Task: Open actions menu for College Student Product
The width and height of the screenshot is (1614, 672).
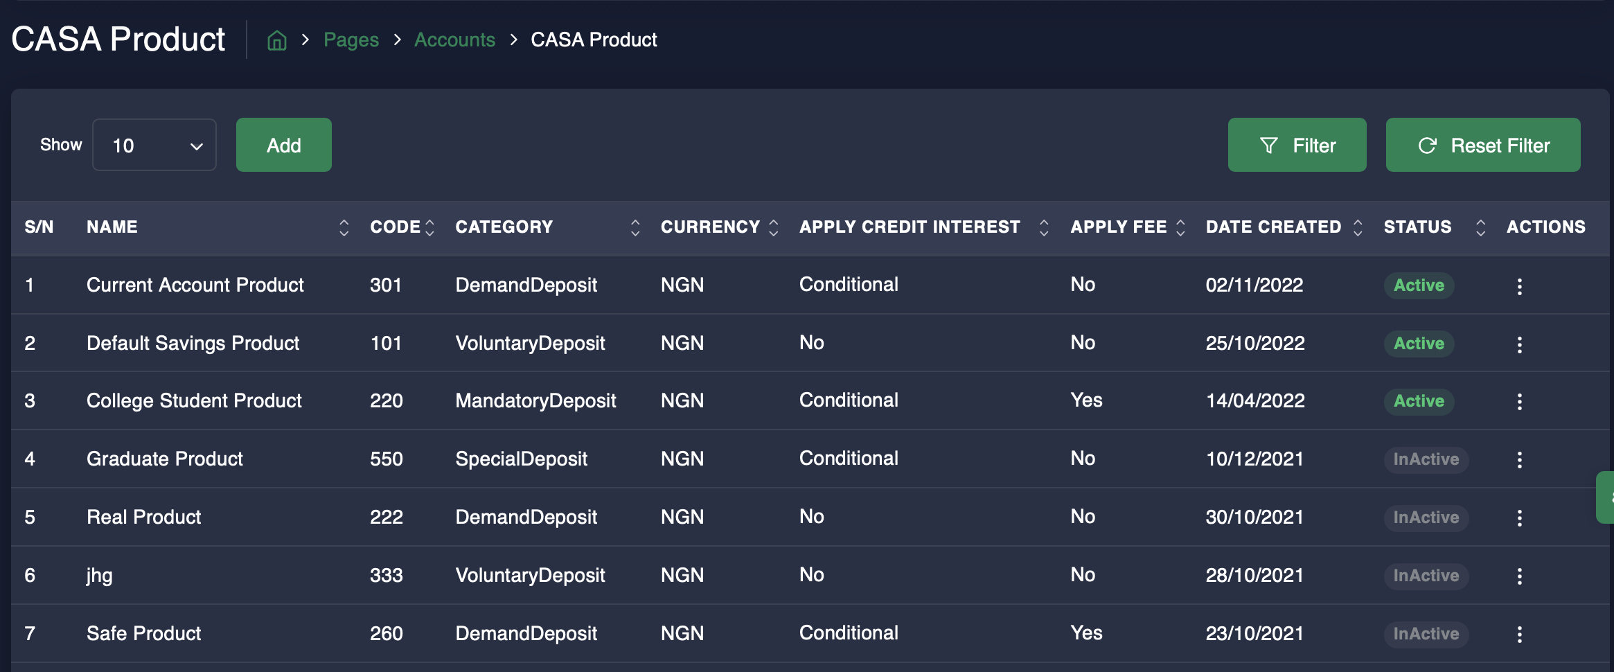Action: [x=1519, y=402]
